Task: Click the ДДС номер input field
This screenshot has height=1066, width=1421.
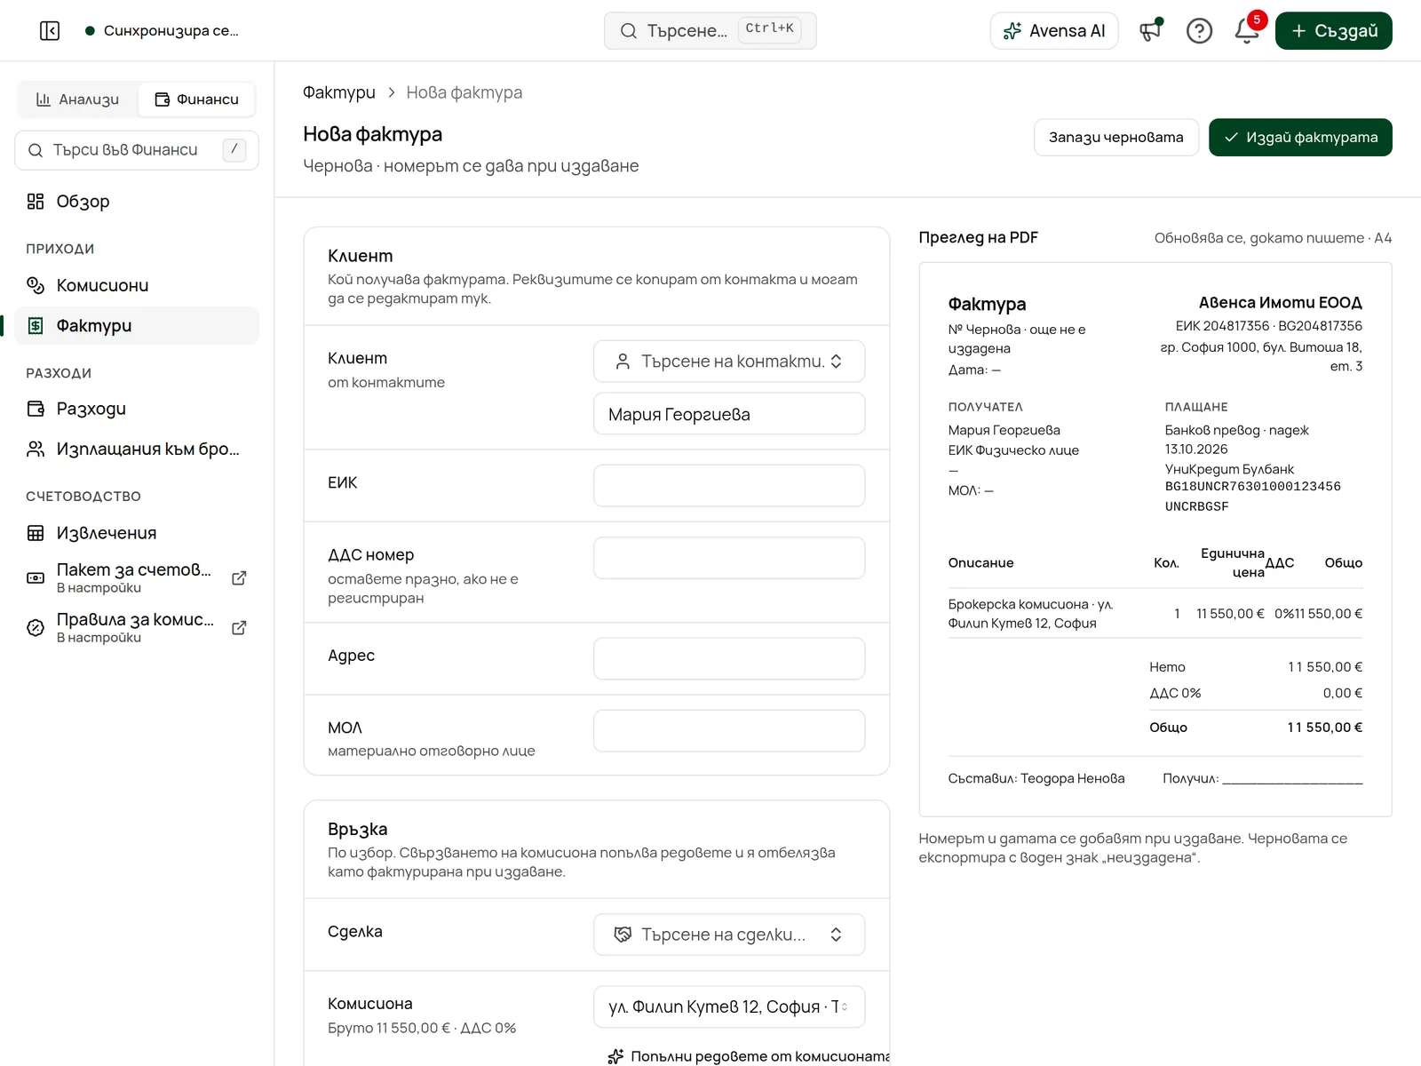Action: coord(729,558)
